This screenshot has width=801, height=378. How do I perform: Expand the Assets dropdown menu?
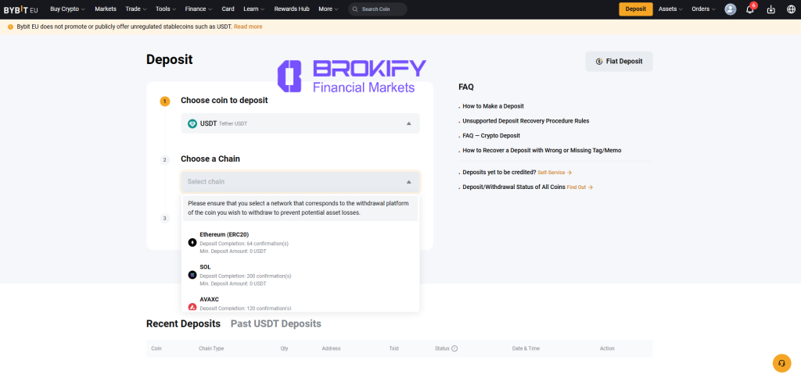tap(670, 9)
